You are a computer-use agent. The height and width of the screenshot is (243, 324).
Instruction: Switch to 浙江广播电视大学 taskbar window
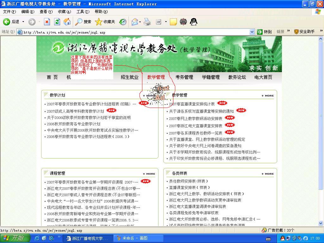[88, 238]
